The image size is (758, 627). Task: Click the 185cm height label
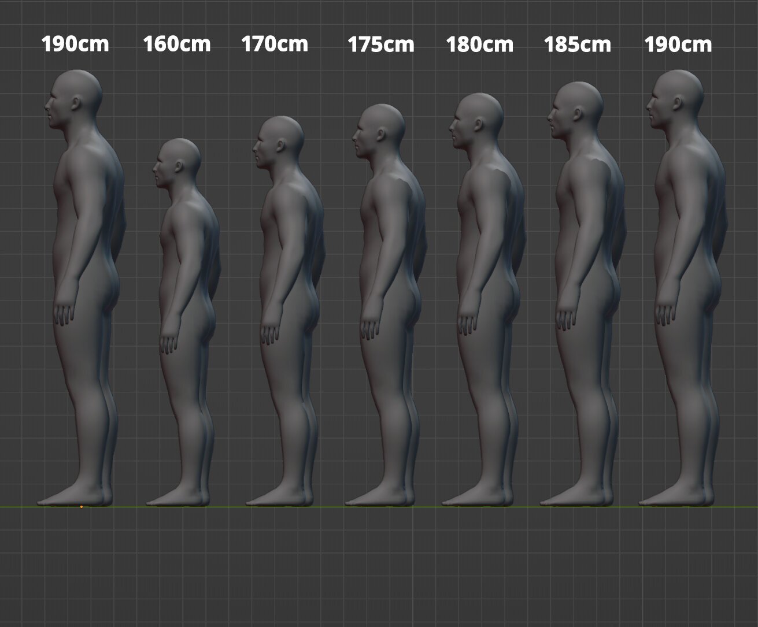[x=577, y=44]
